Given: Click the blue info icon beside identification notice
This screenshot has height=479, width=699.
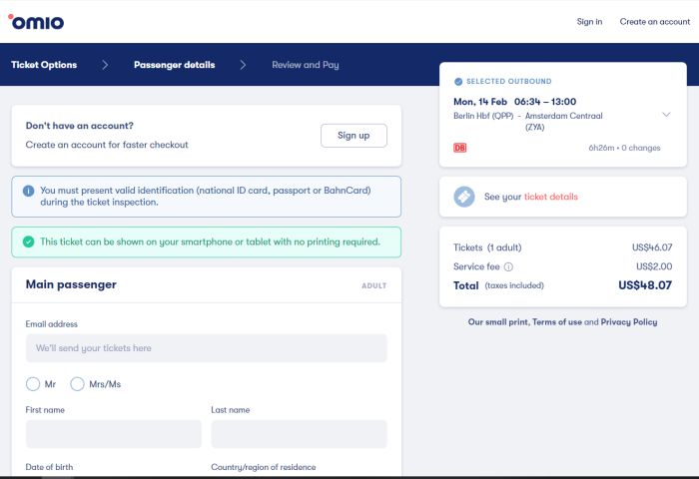Looking at the screenshot, I should (29, 191).
